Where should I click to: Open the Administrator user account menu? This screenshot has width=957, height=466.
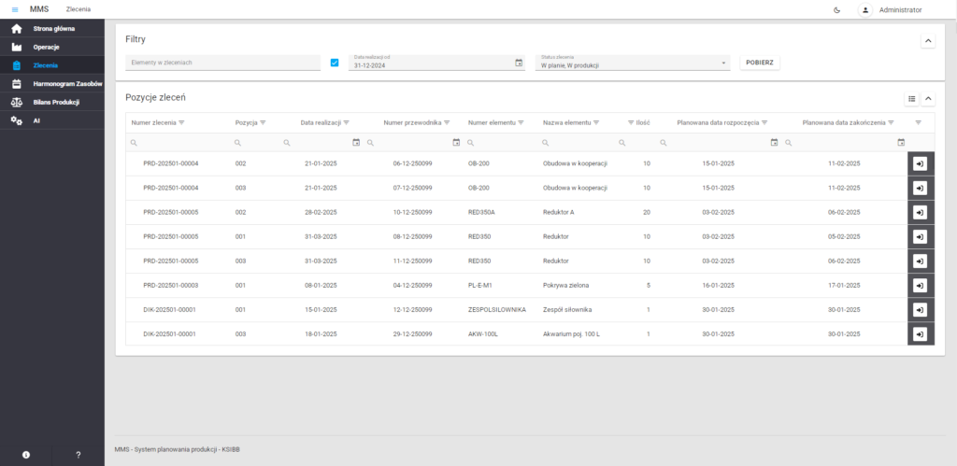(x=892, y=9)
